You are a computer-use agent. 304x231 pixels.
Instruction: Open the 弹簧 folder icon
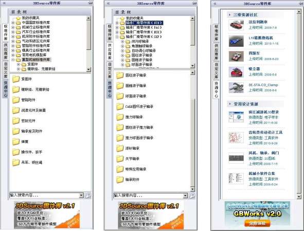click(x=16, y=142)
